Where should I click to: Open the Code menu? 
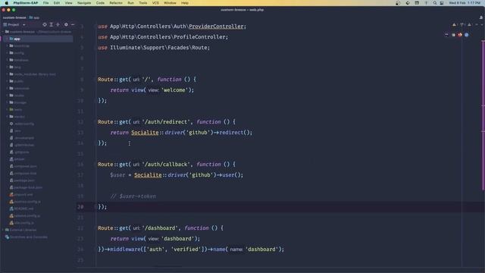(x=100, y=3)
